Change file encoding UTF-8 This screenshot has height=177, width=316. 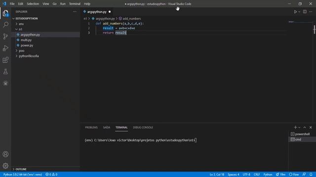pos(246,175)
